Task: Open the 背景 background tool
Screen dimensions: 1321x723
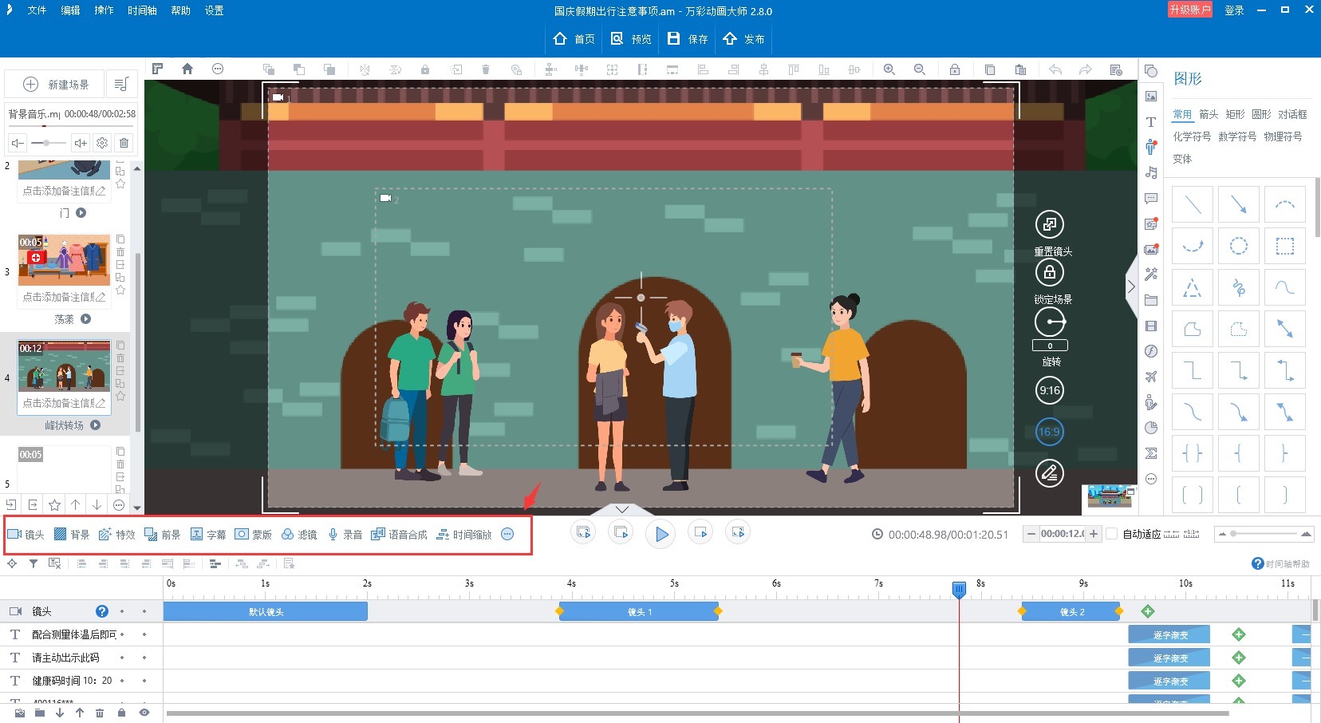Action: pyautogui.click(x=72, y=535)
